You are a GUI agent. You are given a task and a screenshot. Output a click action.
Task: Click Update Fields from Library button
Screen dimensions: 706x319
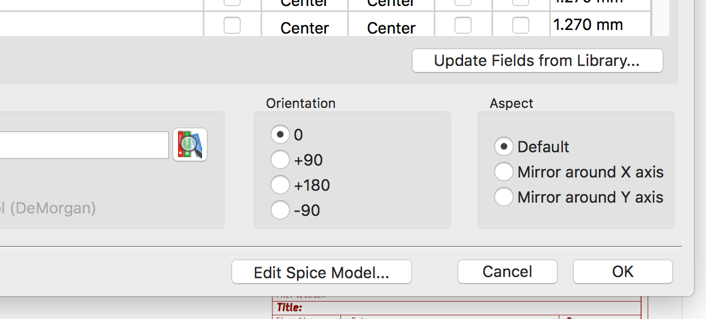tap(537, 61)
